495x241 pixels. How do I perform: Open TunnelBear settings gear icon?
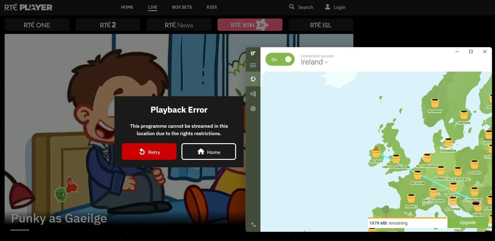point(253,109)
